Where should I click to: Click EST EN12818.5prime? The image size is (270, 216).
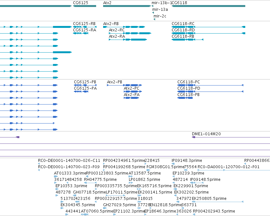point(166,205)
